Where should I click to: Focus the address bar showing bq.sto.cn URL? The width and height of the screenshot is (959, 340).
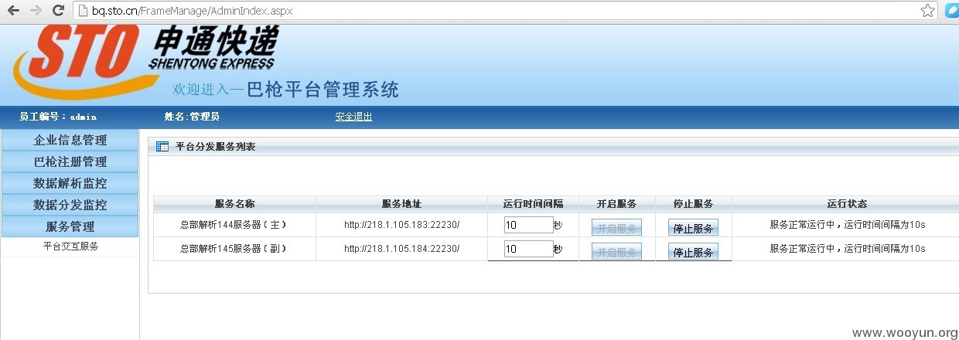[495, 11]
